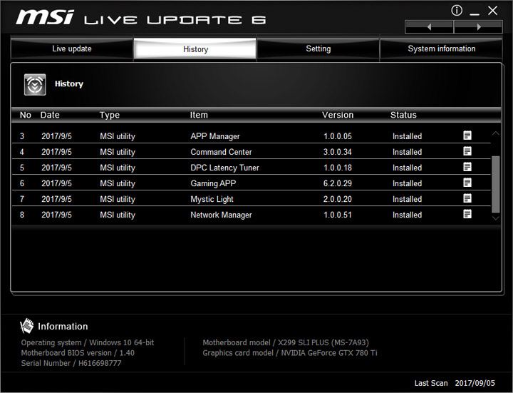Minimize the Live Update 6 window
Screen dimensions: 513x393
(x=475, y=13)
